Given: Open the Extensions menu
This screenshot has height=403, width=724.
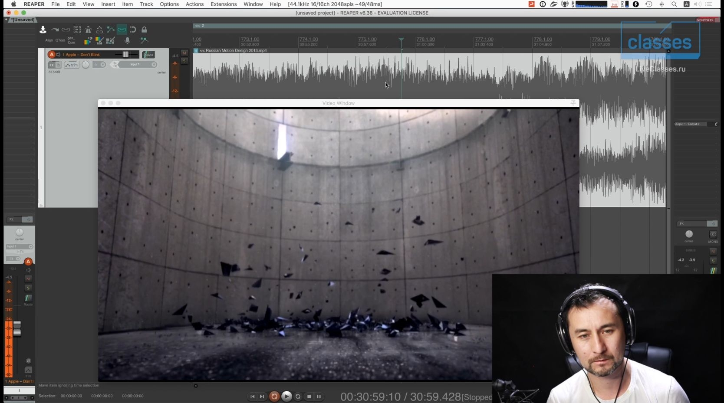Looking at the screenshot, I should 224,4.
